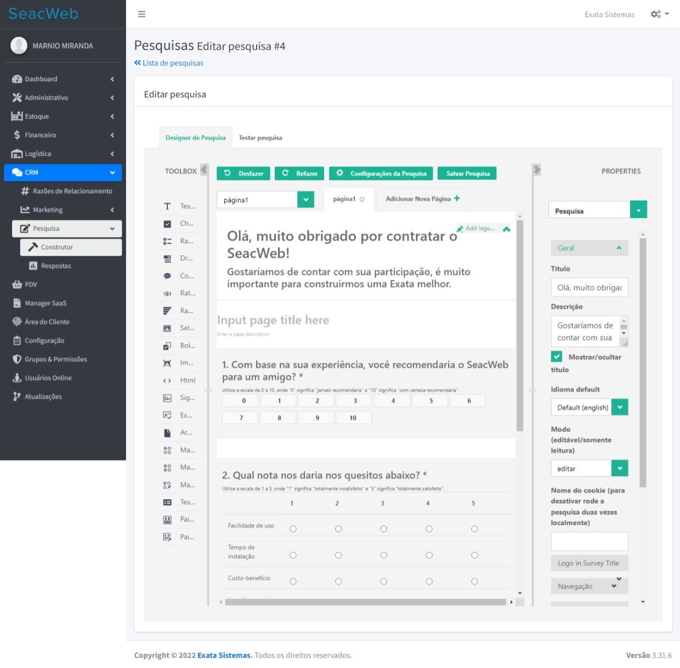Collapse the Geral properties section
Screen dimensions: 680x668
point(590,248)
